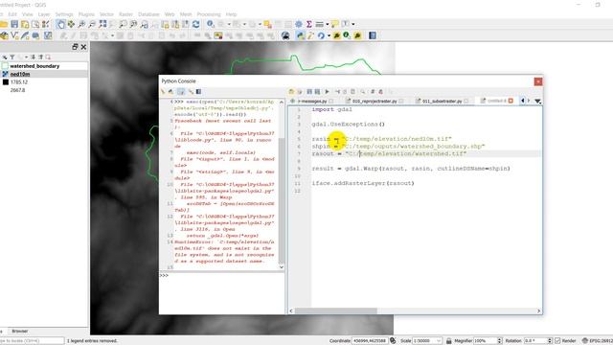Click the blue Help book icon
The image size is (613, 345).
[x=373, y=35]
